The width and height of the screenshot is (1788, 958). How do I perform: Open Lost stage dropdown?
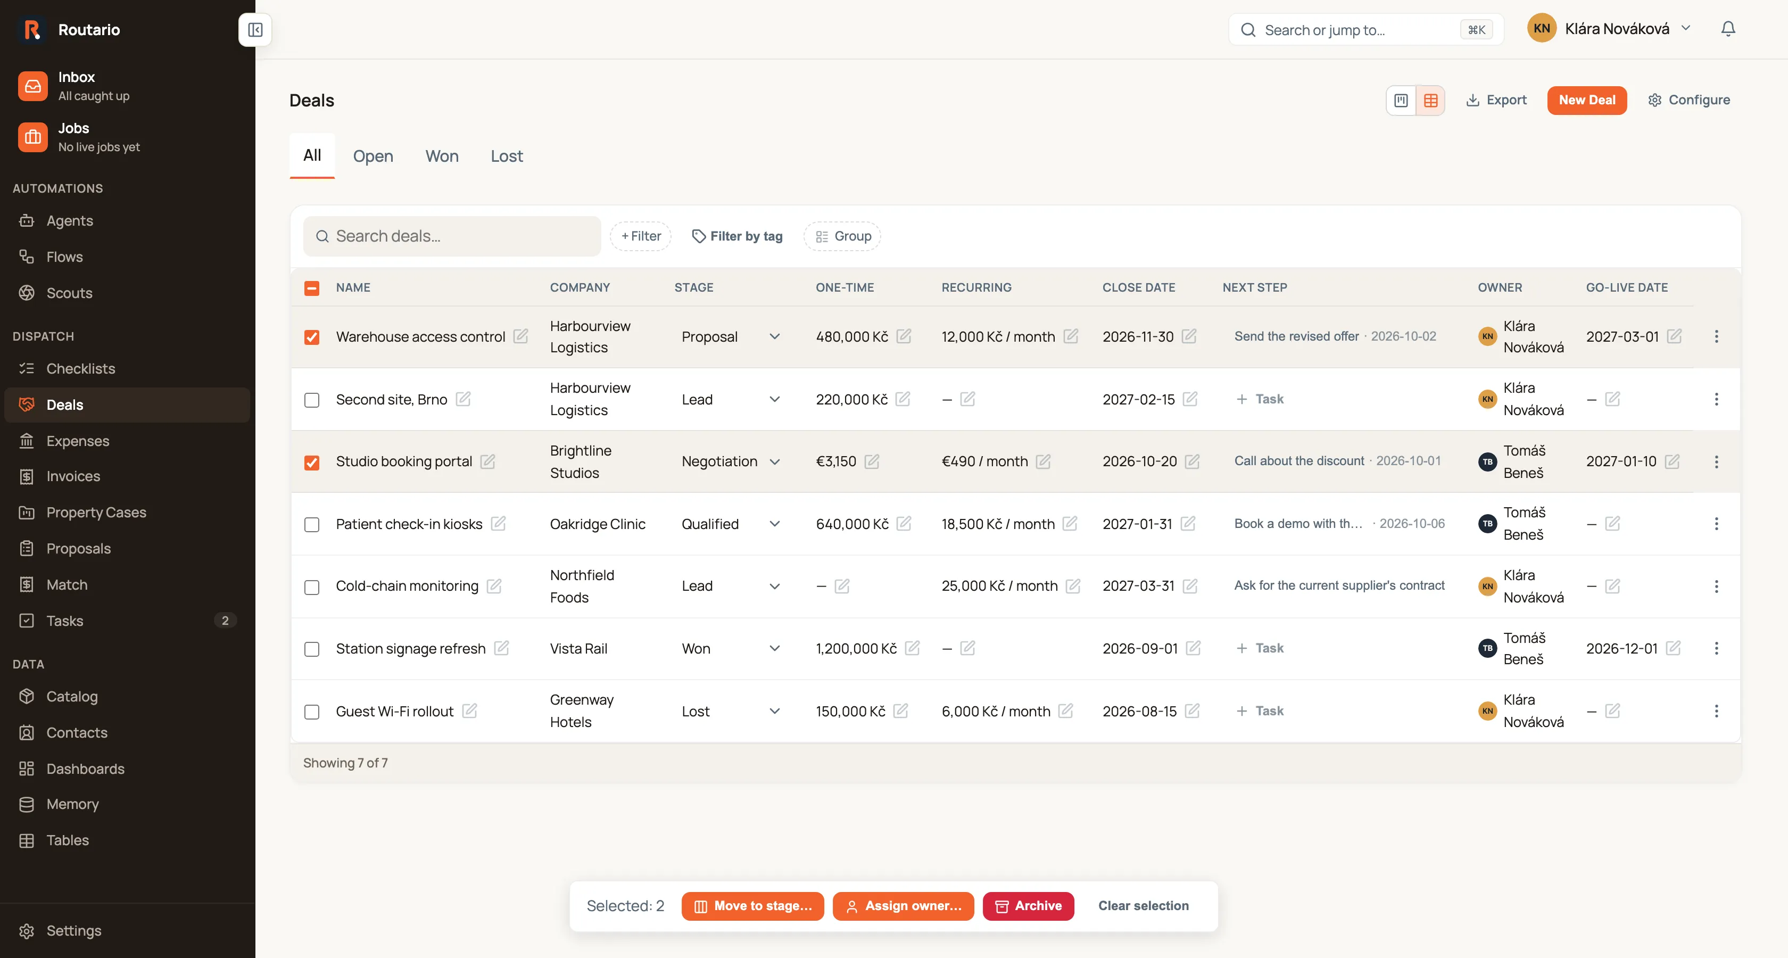731,712
